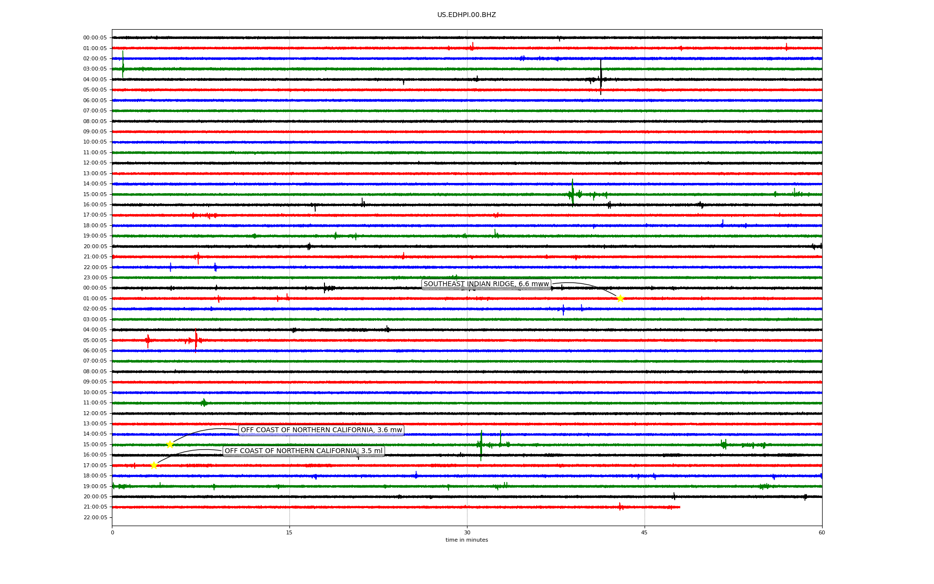Click the large red spike in the second 05:00:05 trace
This screenshot has width=934, height=584.
pos(196,340)
